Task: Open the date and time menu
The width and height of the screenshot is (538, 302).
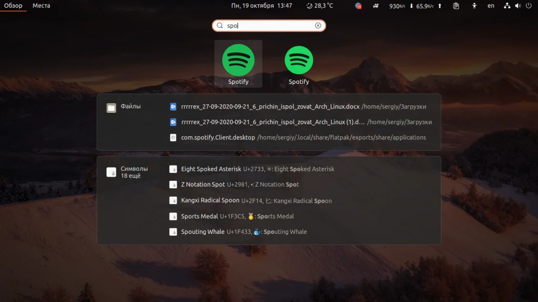Action: click(262, 5)
